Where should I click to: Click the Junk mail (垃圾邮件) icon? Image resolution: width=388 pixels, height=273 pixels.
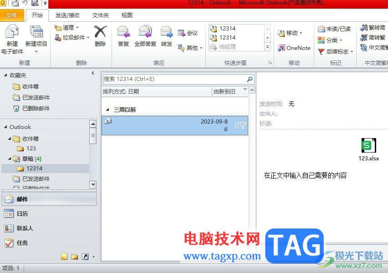(58, 38)
